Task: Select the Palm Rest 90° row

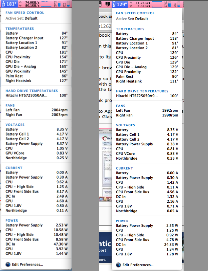Action: pos(147,76)
